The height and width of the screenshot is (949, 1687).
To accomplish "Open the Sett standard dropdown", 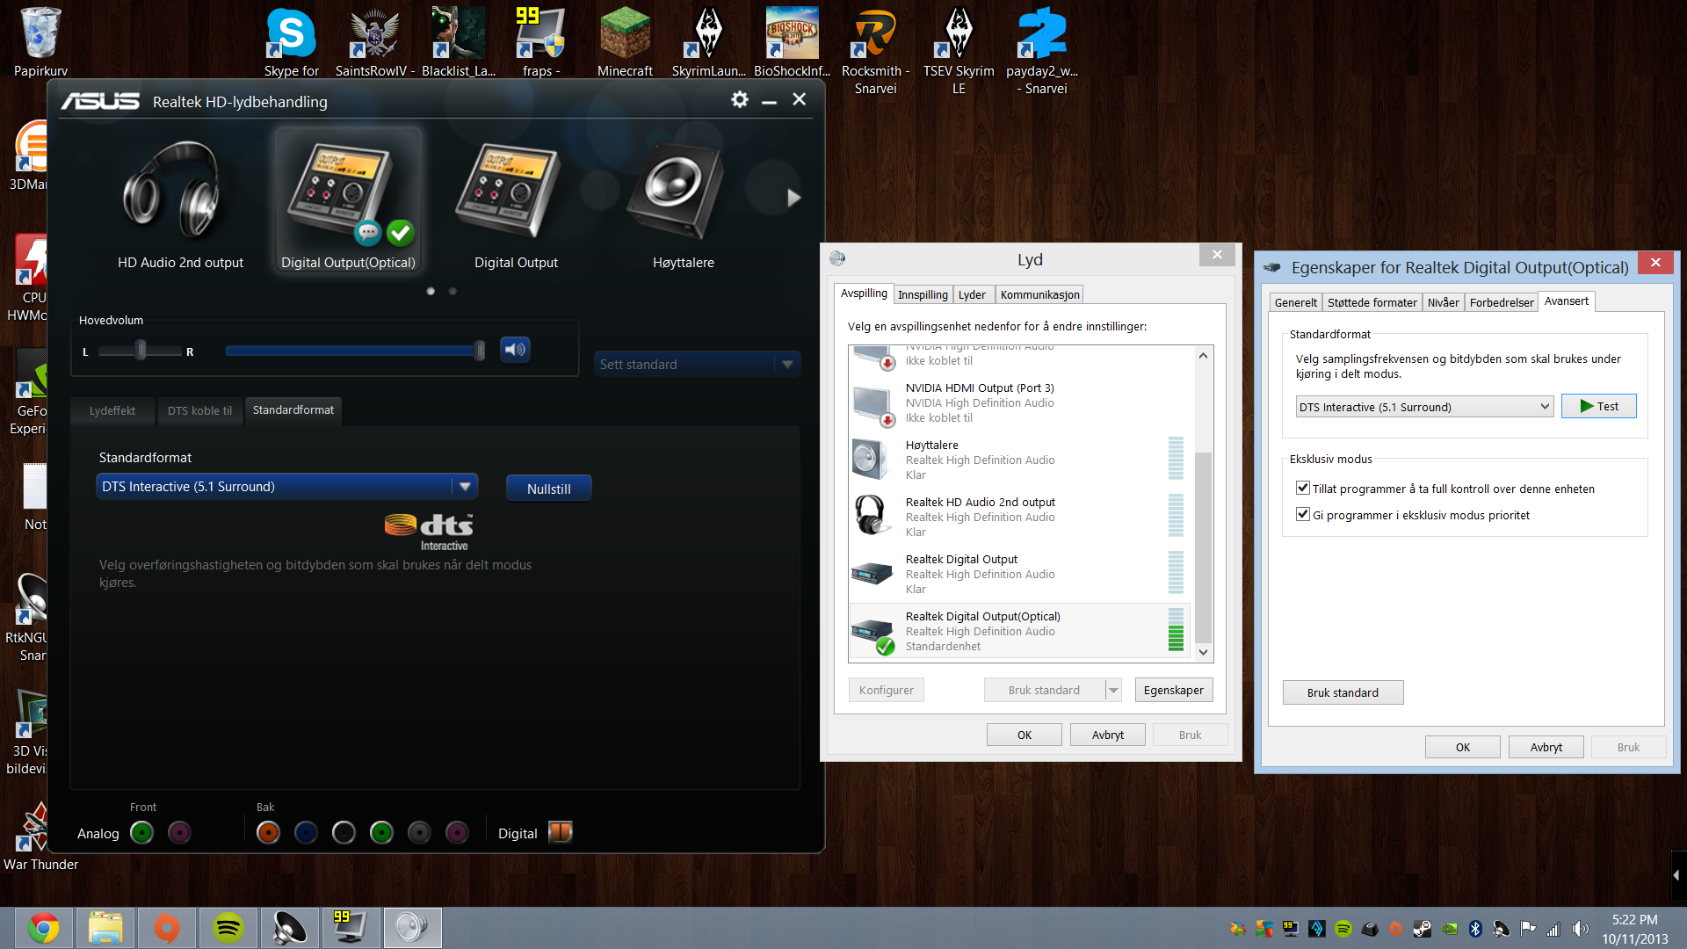I will click(x=697, y=364).
